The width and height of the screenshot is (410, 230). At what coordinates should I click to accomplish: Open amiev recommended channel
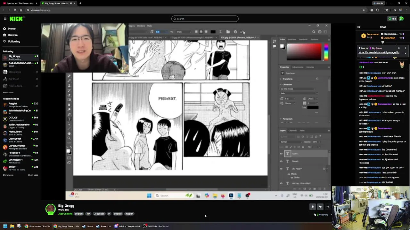tap(20, 168)
